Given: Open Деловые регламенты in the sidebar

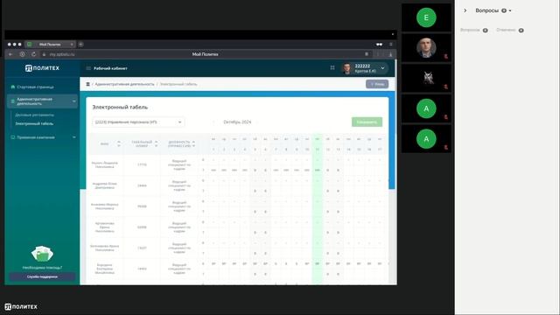Looking at the screenshot, I should (x=35, y=115).
